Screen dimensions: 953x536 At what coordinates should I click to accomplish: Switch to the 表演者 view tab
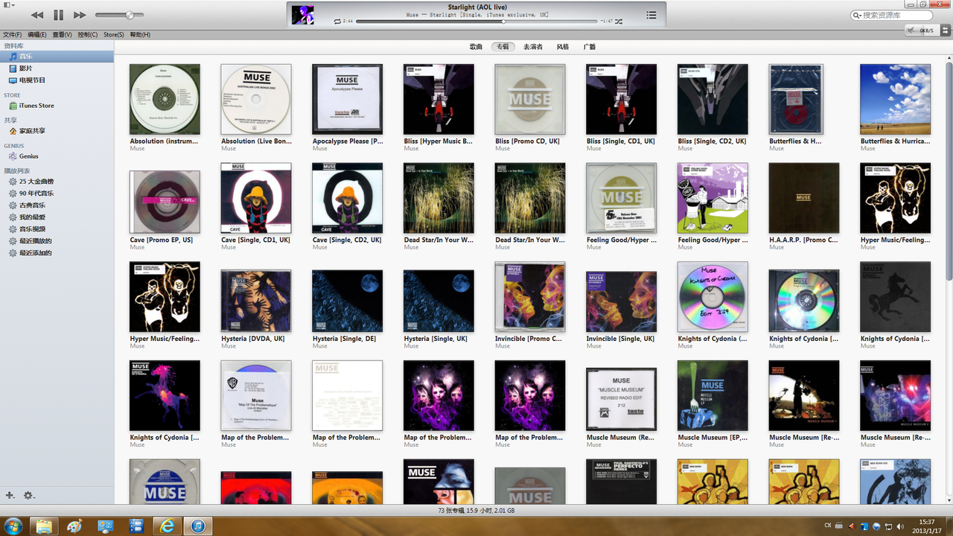pyautogui.click(x=533, y=47)
